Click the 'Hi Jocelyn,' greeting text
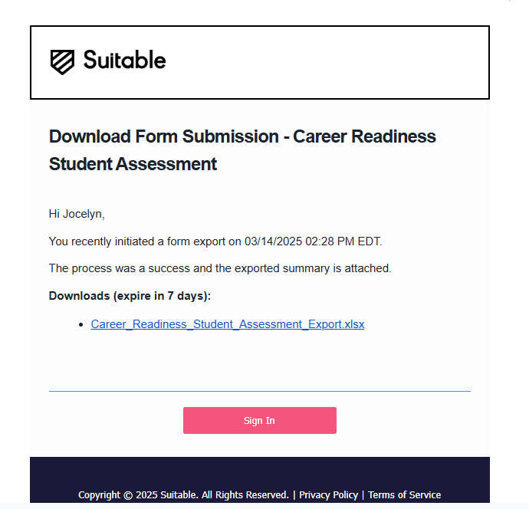 pyautogui.click(x=77, y=214)
